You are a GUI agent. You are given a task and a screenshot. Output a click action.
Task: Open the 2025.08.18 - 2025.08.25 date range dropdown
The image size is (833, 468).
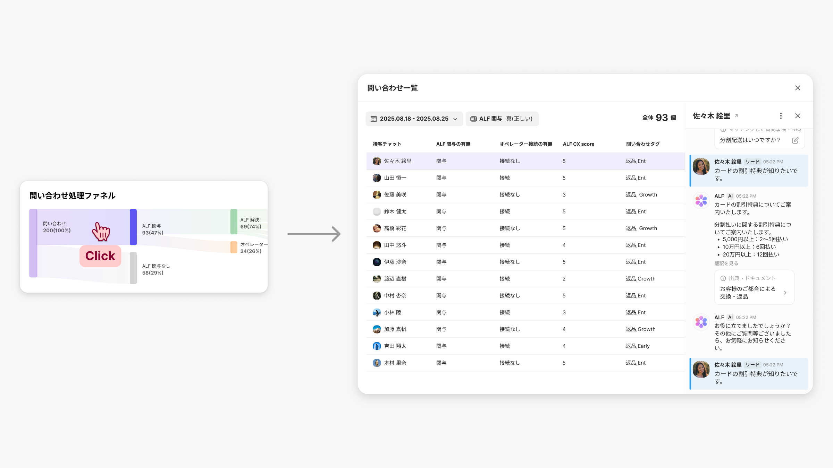point(414,119)
